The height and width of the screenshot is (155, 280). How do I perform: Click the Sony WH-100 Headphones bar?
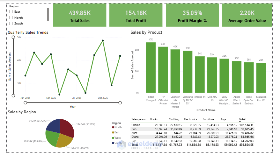click(x=224, y=76)
